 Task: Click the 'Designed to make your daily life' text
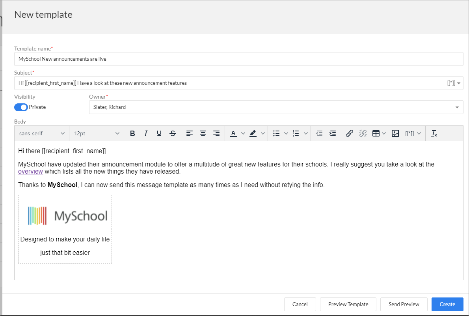pyautogui.click(x=65, y=239)
